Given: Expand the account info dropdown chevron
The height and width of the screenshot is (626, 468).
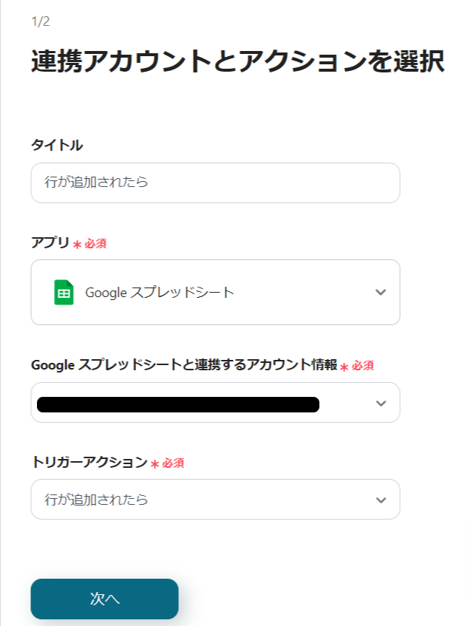Looking at the screenshot, I should 381,403.
